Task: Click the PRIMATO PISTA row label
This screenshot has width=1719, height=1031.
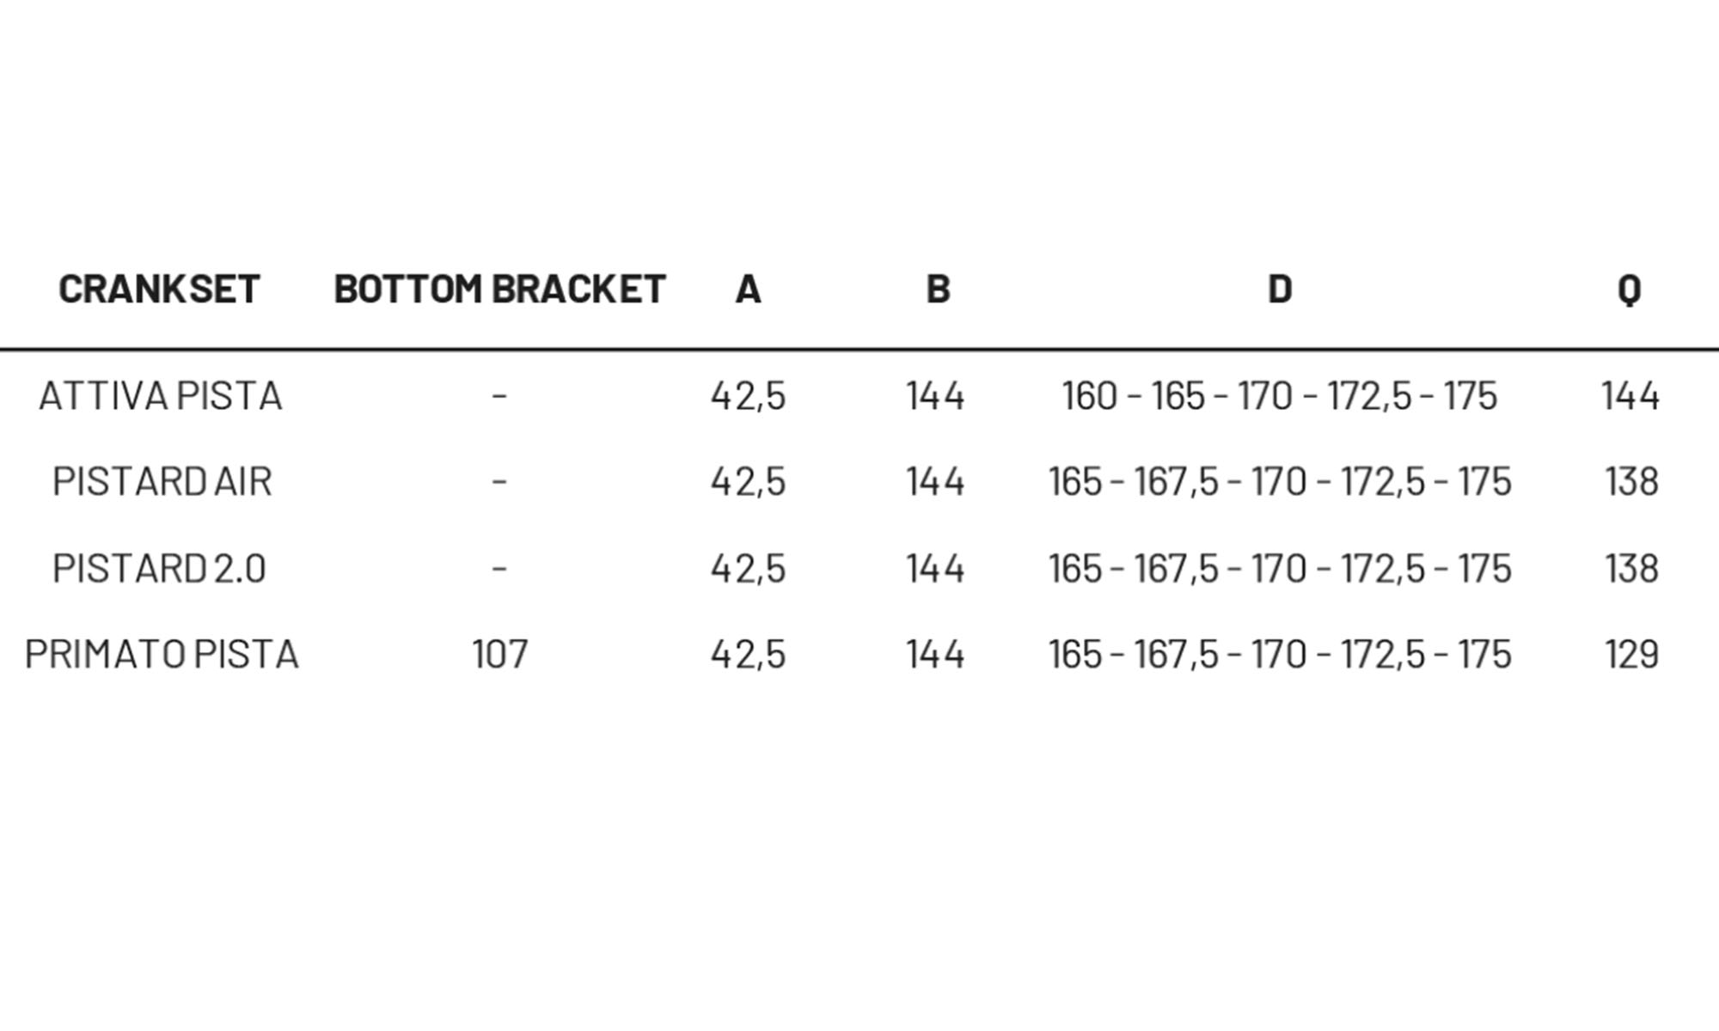Action: tap(162, 655)
